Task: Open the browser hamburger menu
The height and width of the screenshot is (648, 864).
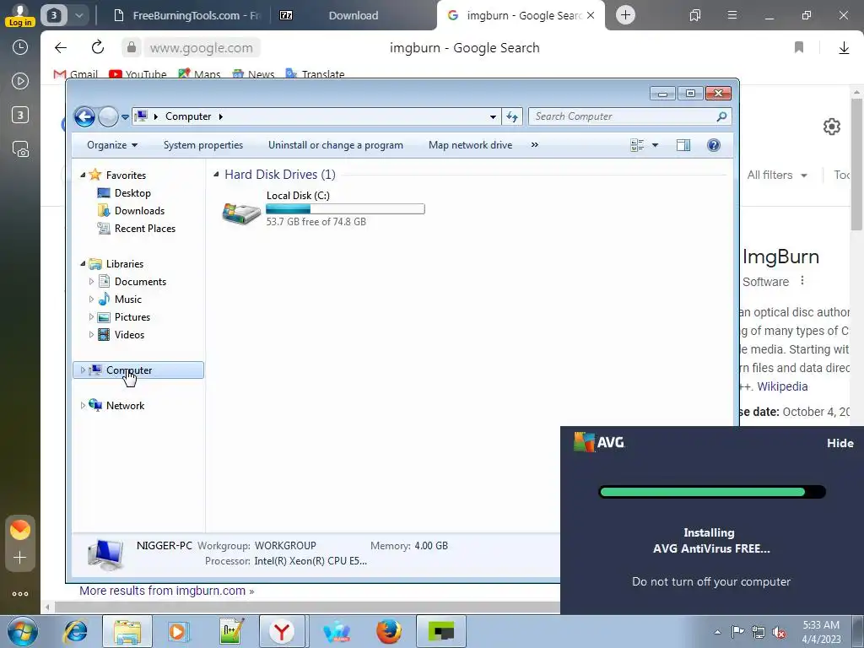Action: (x=732, y=15)
